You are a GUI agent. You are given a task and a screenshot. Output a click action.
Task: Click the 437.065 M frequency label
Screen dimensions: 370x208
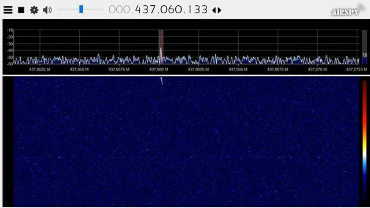(x=238, y=69)
